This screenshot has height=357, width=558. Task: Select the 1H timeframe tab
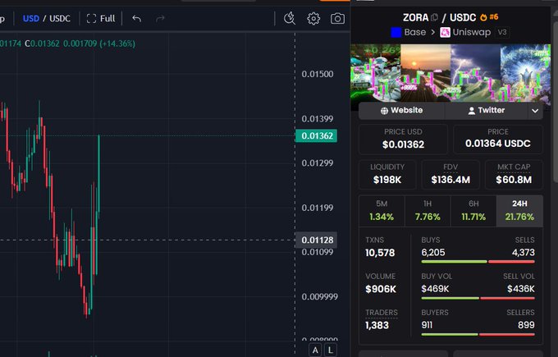click(428, 211)
